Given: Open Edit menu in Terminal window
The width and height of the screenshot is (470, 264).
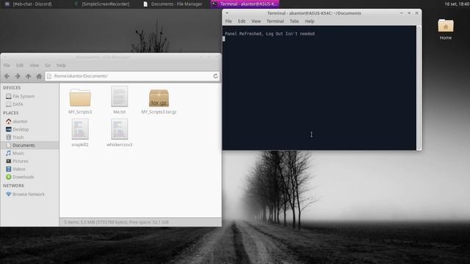Looking at the screenshot, I should [242, 21].
